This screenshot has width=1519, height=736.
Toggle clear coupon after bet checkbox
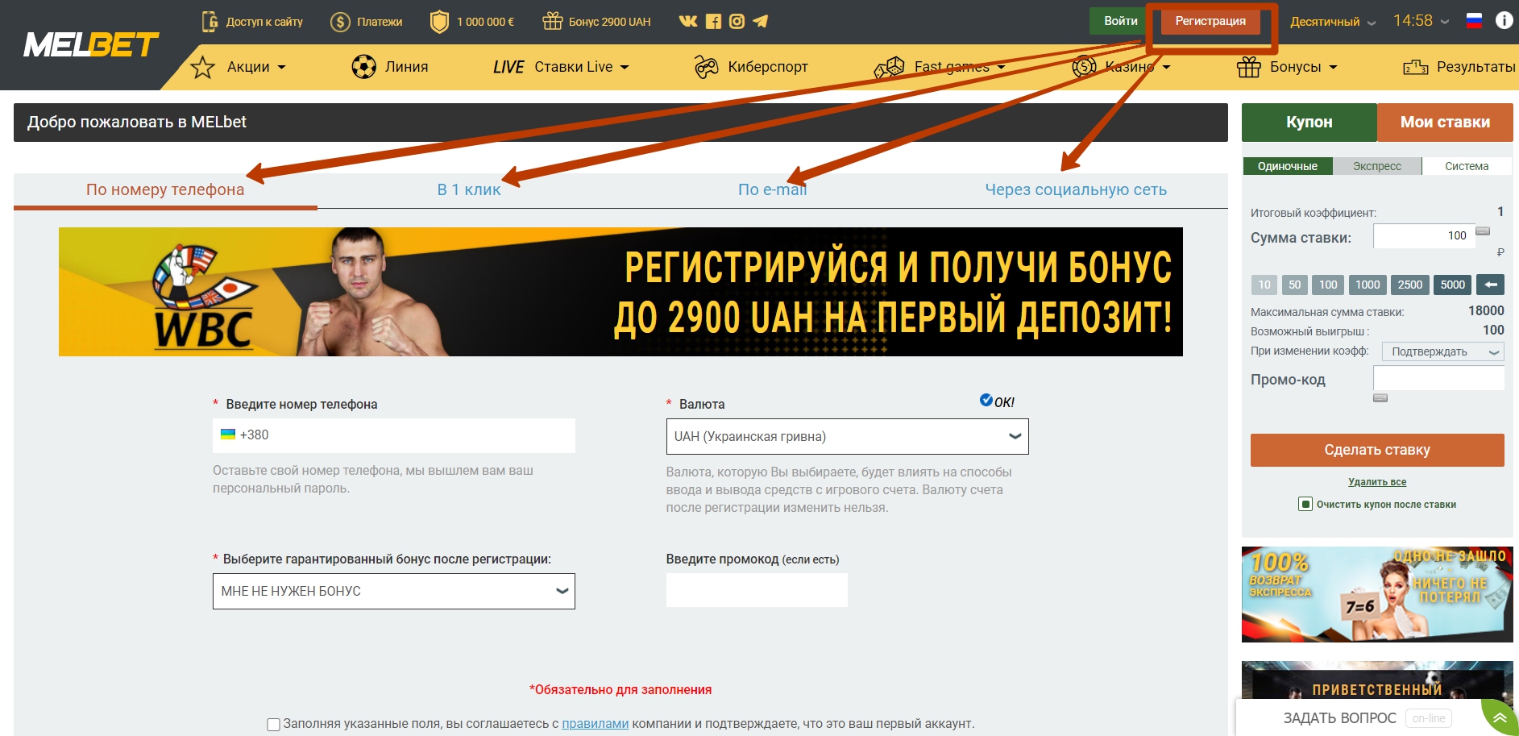click(x=1305, y=505)
